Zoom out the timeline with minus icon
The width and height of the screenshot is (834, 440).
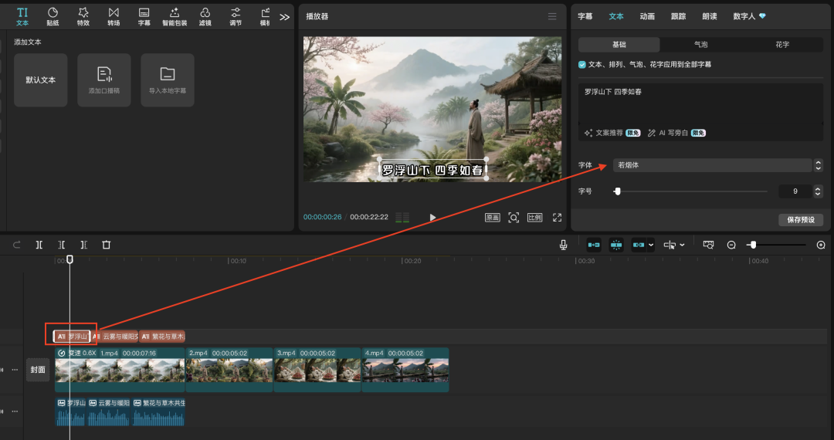pos(731,245)
